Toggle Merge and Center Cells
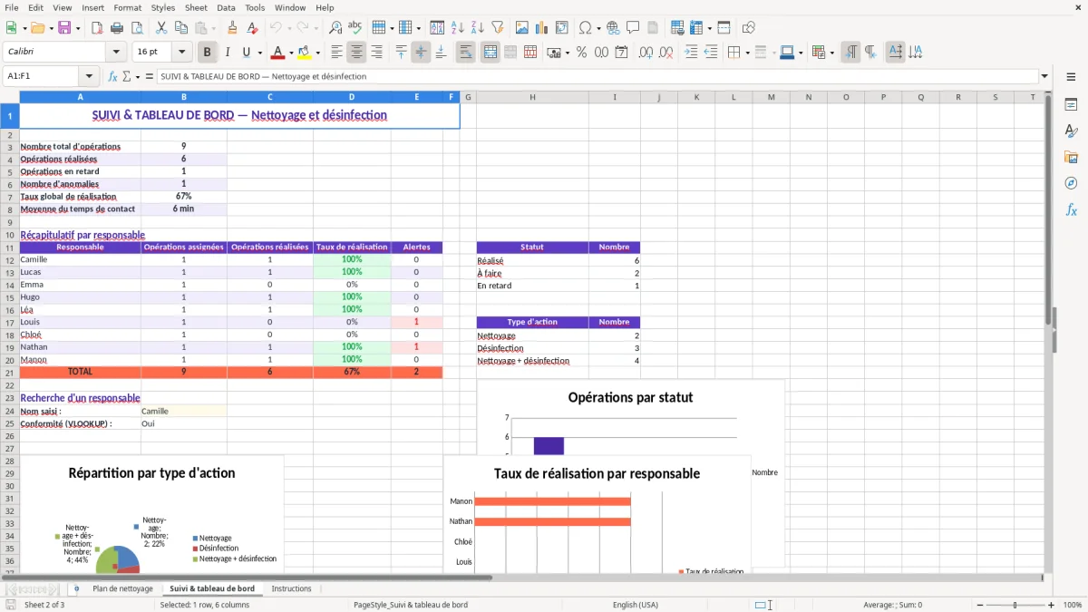This screenshot has width=1088, height=612. point(491,53)
